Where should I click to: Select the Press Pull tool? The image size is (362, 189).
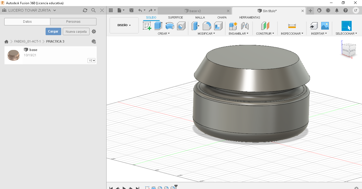coord(195,26)
